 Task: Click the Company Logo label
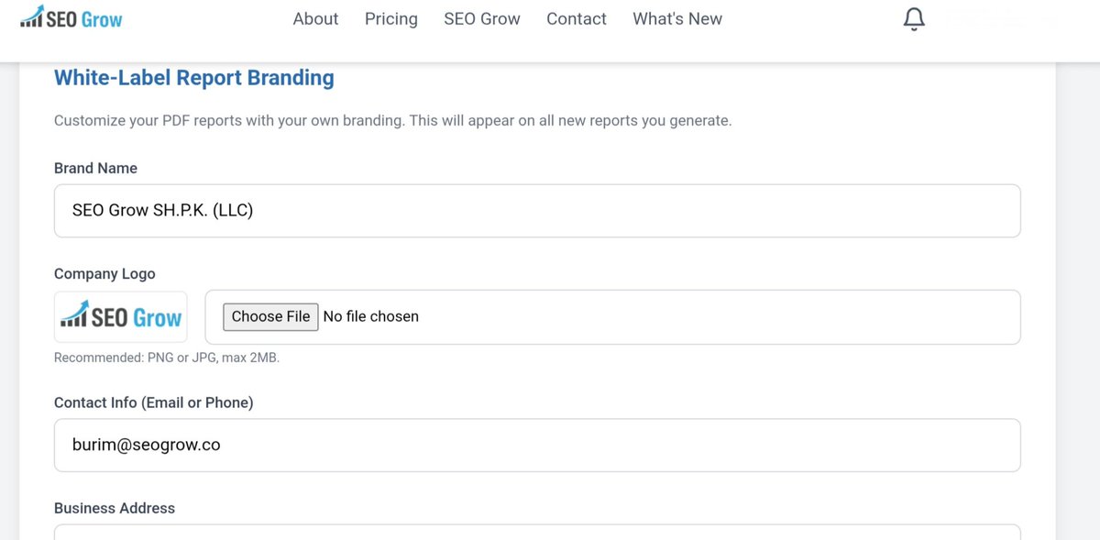[x=104, y=273]
